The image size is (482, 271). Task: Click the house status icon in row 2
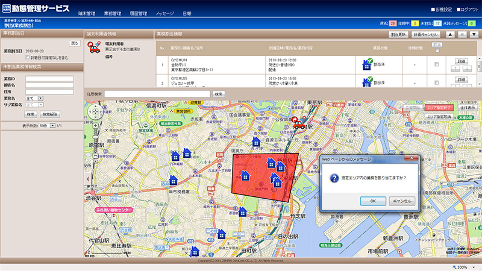[368, 82]
